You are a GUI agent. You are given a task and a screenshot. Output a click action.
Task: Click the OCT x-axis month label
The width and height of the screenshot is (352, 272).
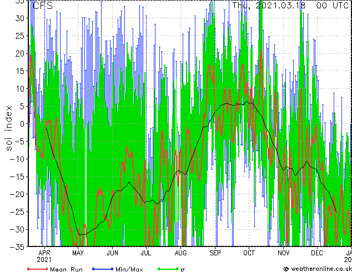[x=249, y=253]
